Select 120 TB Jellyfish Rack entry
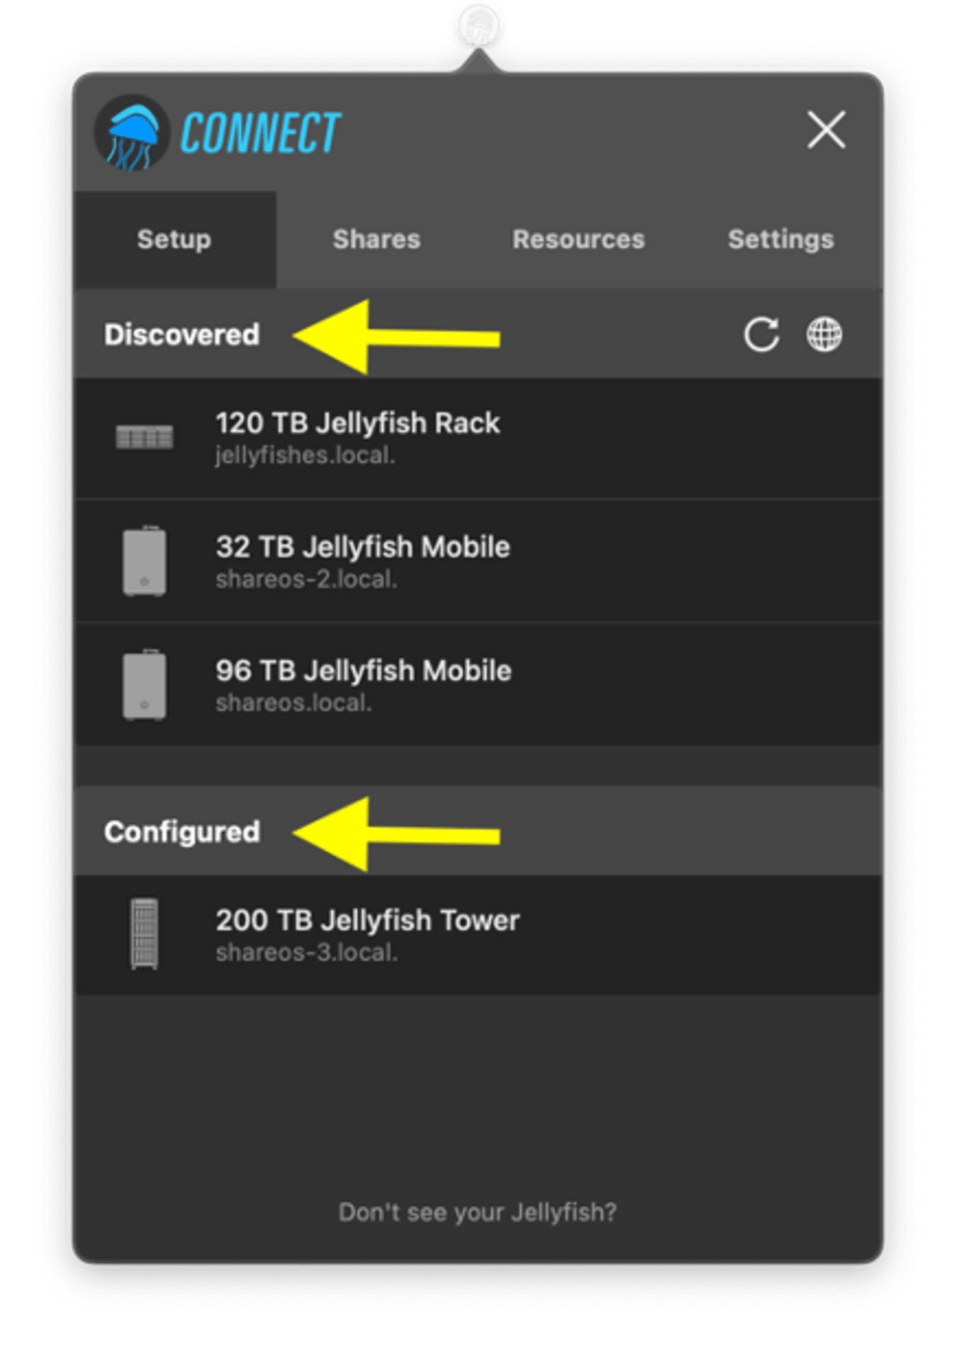The image size is (956, 1347). (x=478, y=438)
